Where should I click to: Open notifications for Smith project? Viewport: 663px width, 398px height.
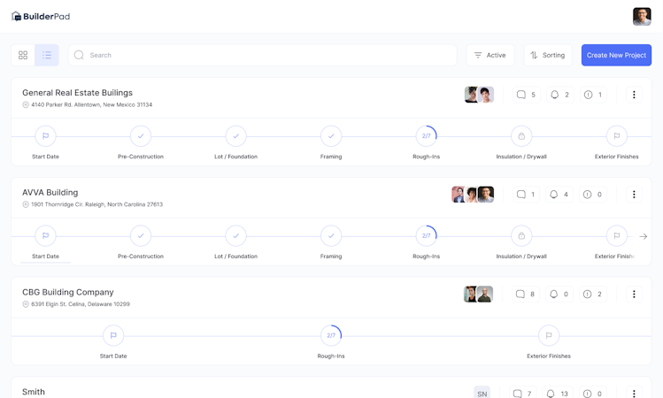(558, 394)
